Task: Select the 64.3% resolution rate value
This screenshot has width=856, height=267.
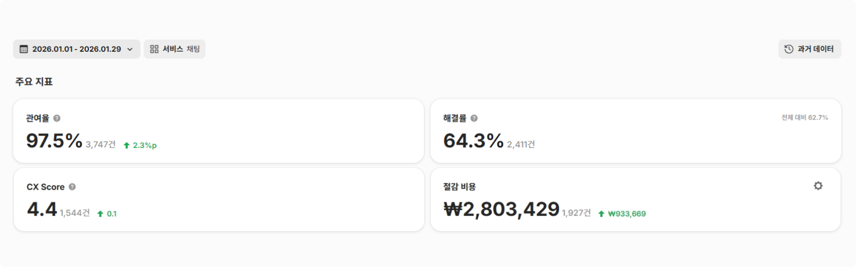Action: tap(473, 141)
